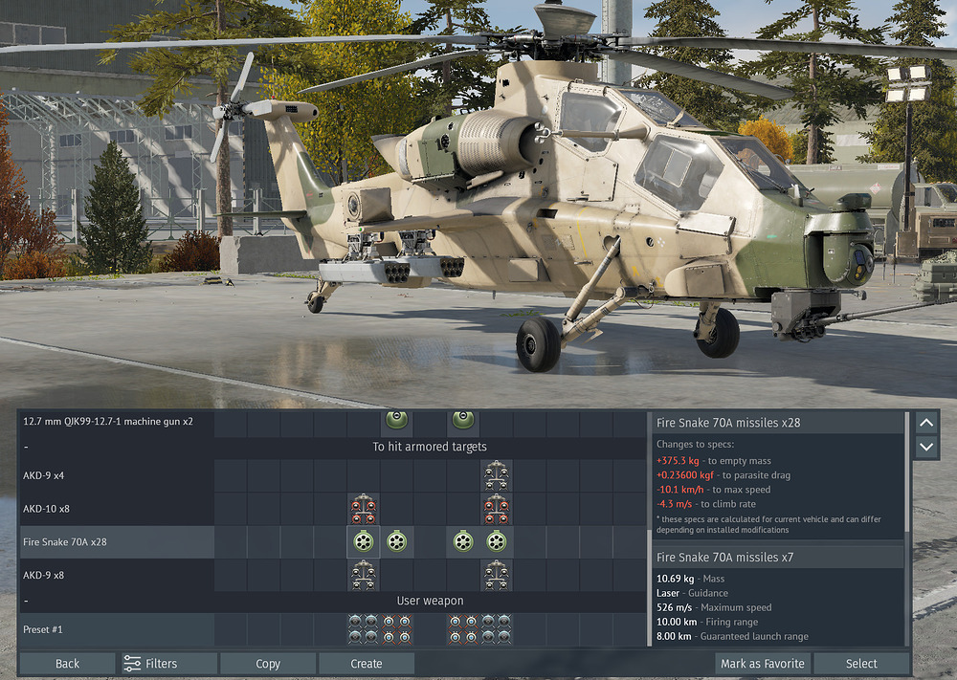The width and height of the screenshot is (957, 680).
Task: Click the "+0.23600 kgf" parasite drag value
Action: tap(685, 475)
